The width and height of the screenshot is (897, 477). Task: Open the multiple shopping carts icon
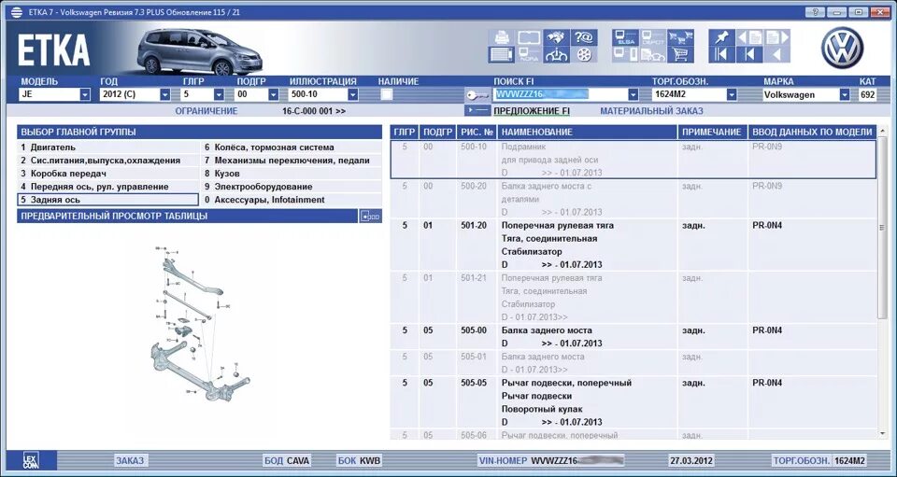680,37
